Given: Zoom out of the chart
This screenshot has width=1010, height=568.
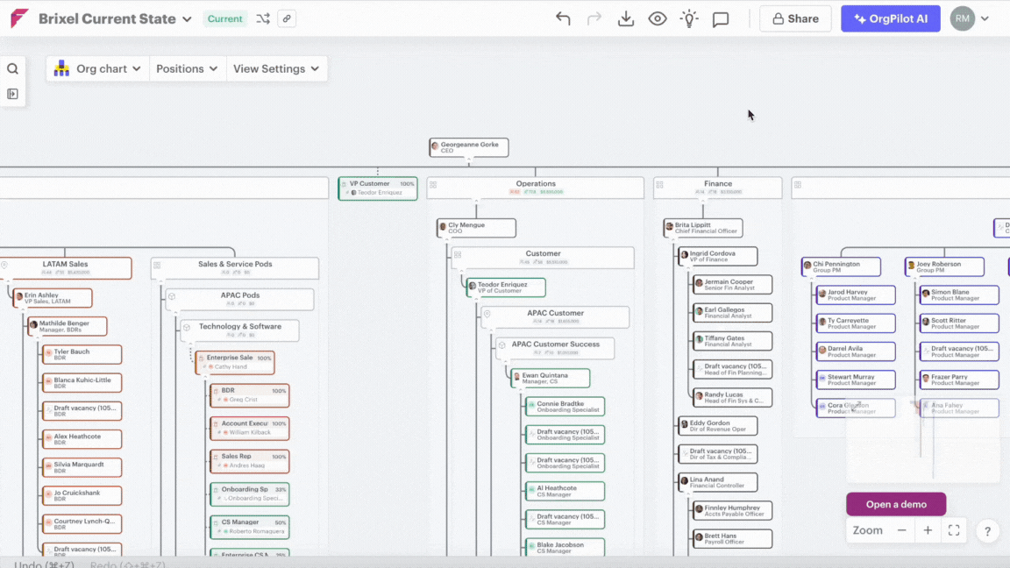Looking at the screenshot, I should tap(902, 530).
